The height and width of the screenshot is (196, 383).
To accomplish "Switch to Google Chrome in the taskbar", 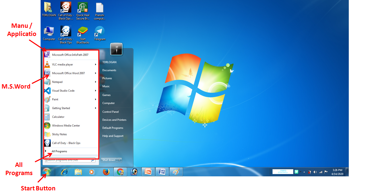I will click(x=120, y=172).
